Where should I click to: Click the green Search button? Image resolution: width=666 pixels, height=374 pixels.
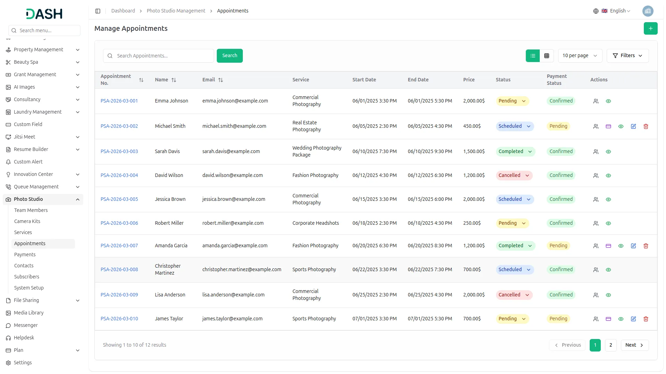(230, 56)
